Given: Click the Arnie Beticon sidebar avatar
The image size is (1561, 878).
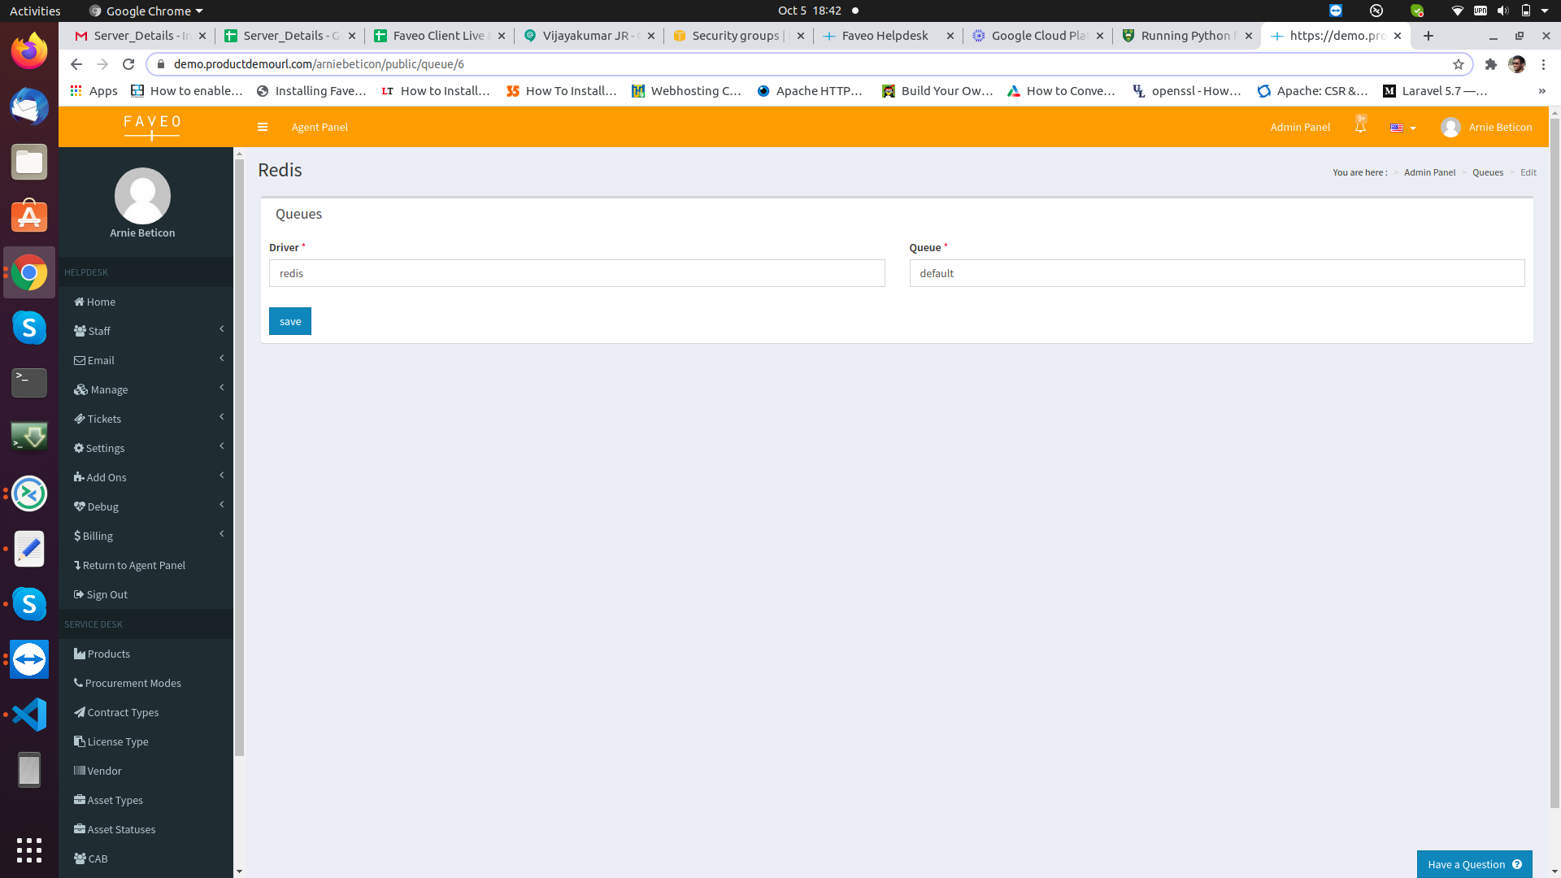Looking at the screenshot, I should 142,196.
